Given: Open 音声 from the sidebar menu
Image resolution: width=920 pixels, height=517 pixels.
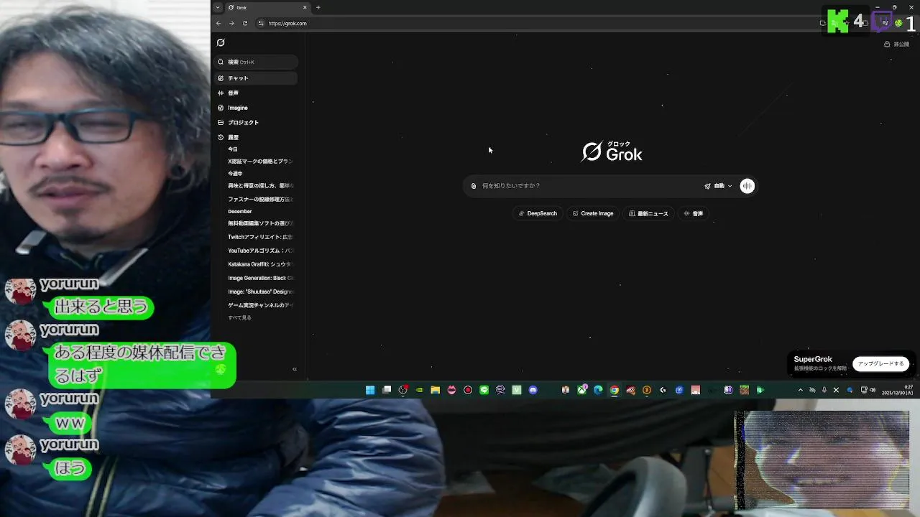Looking at the screenshot, I should point(257,93).
